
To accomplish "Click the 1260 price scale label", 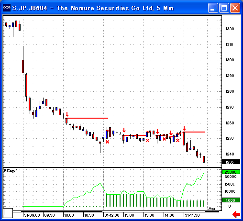I will [x=230, y=123].
